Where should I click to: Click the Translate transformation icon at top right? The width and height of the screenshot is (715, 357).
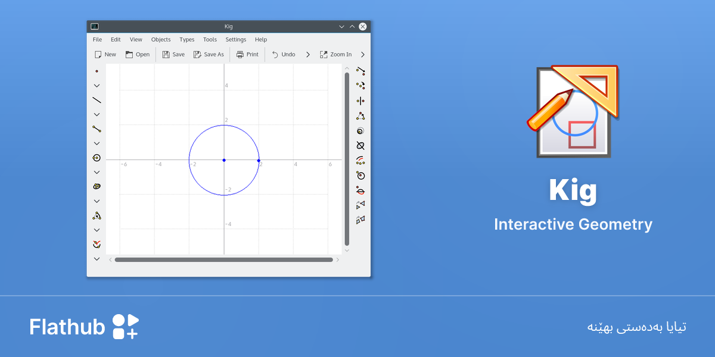[x=360, y=71]
